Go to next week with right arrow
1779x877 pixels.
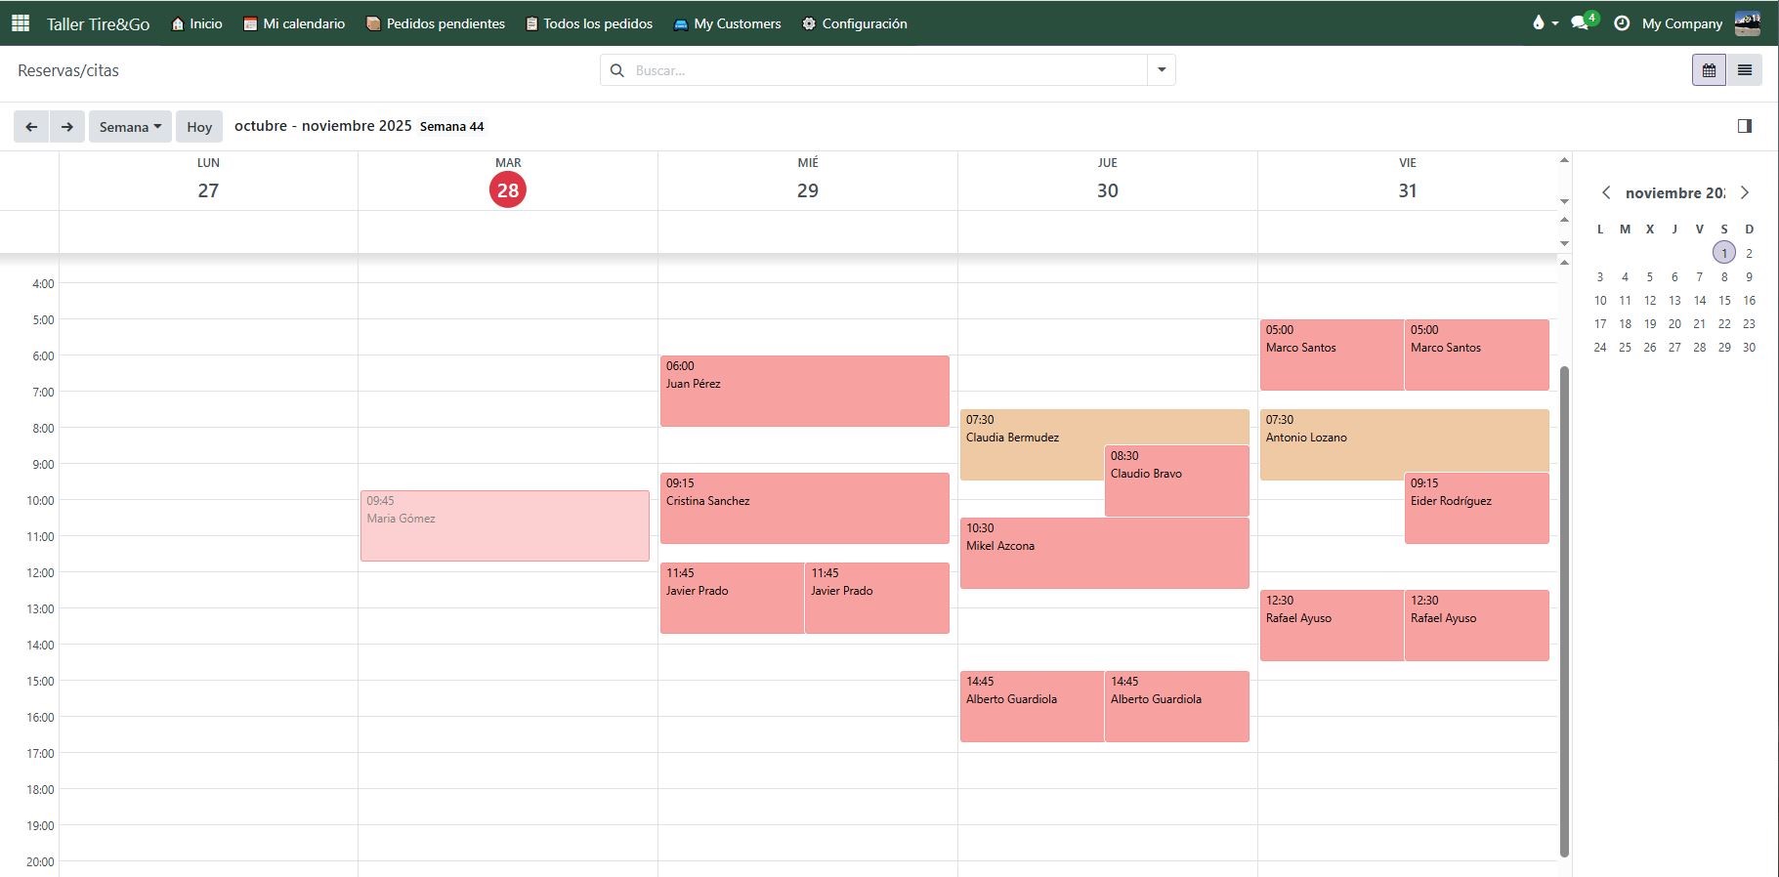point(66,127)
